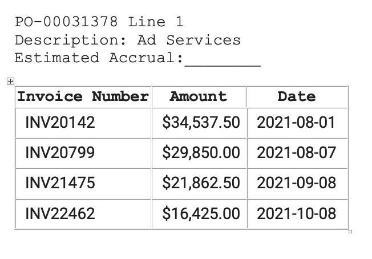The image size is (372, 259).
Task: Click date 2021-10-08
Action: [x=296, y=213]
